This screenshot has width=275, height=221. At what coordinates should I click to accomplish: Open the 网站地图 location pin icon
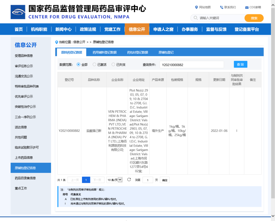coord(196,7)
